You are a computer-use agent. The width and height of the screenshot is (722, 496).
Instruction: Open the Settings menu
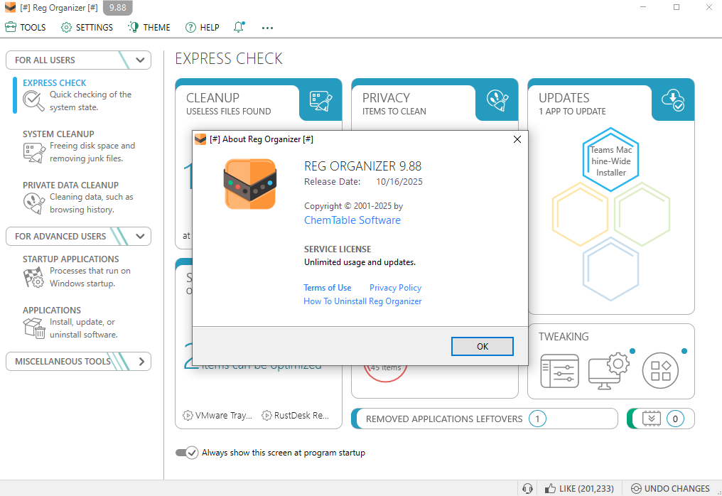(x=87, y=28)
